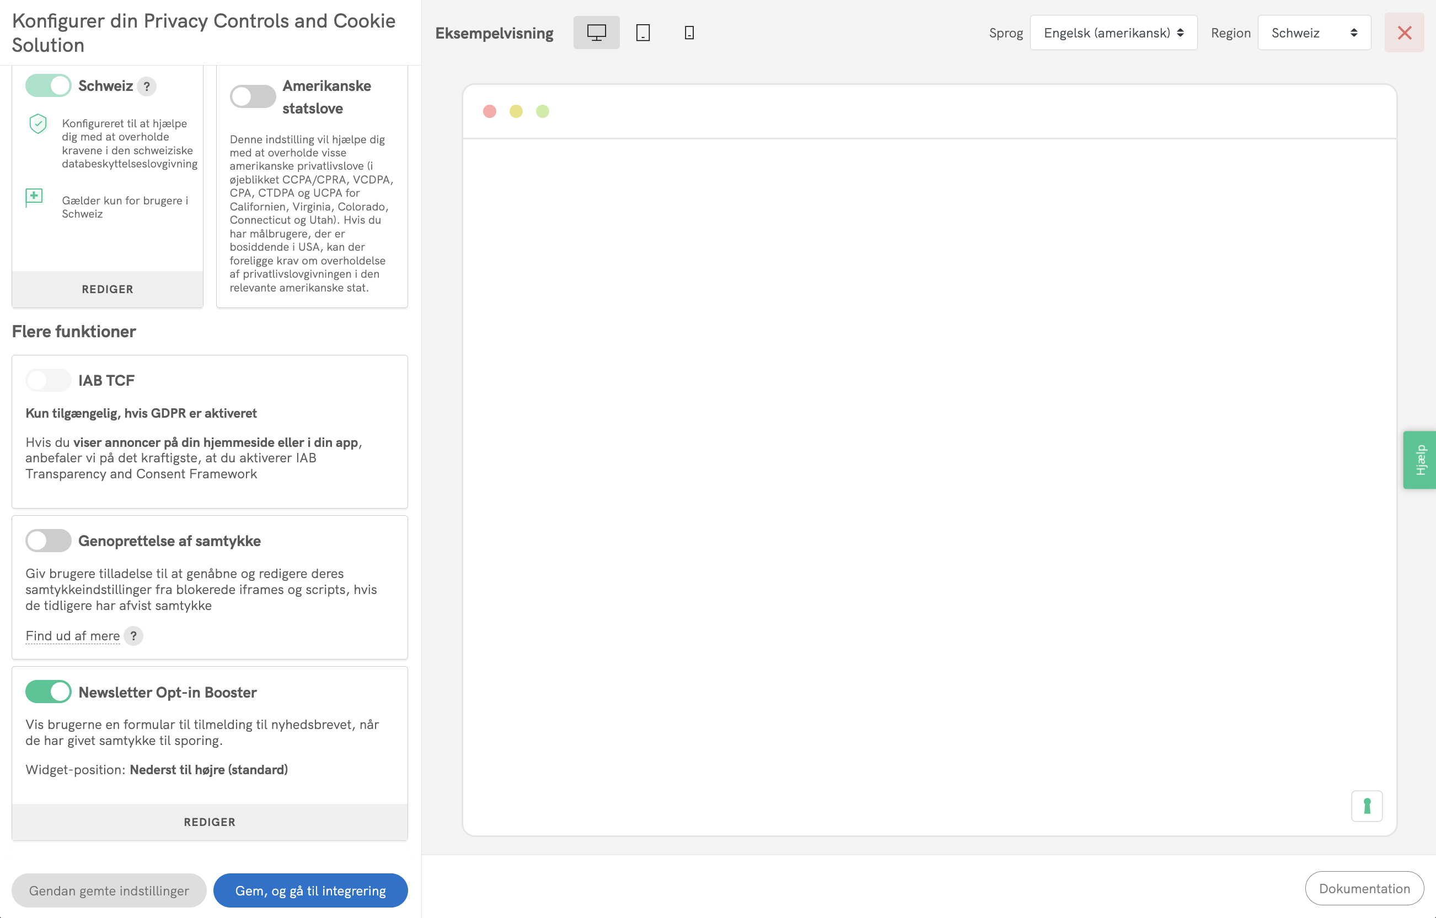Viewport: 1436px width, 918px height.
Task: Open the green privacy widget icon in preview
Action: 1366,806
